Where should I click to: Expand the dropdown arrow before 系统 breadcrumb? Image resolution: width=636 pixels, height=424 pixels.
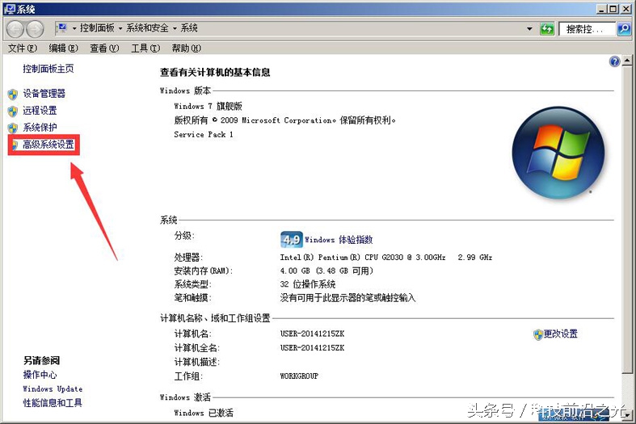pyautogui.click(x=175, y=28)
